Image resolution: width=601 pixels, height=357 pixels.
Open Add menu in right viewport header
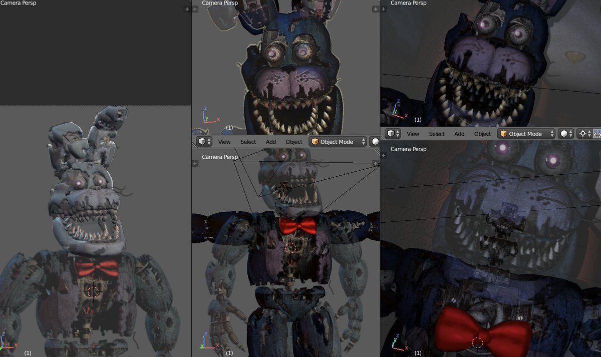click(459, 134)
